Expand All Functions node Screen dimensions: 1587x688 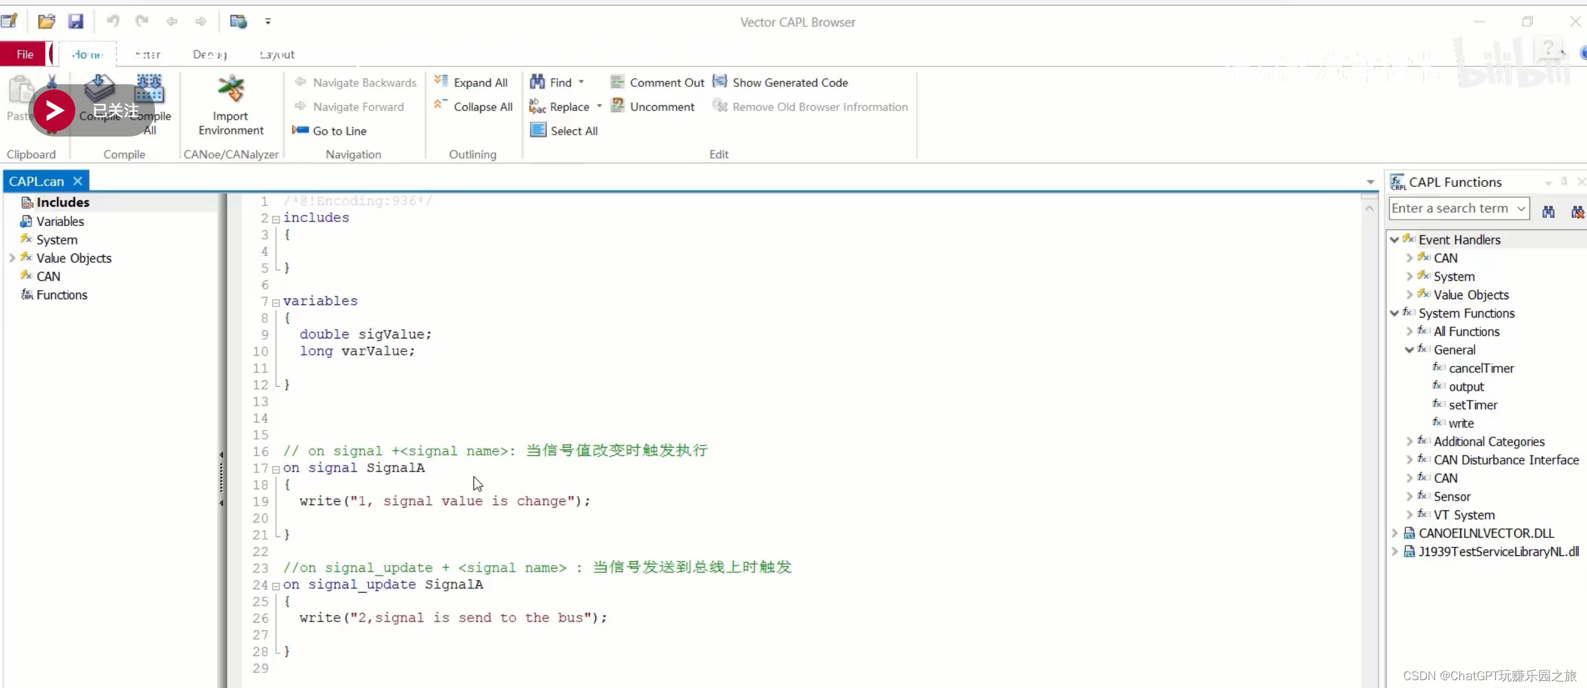[x=1409, y=331]
